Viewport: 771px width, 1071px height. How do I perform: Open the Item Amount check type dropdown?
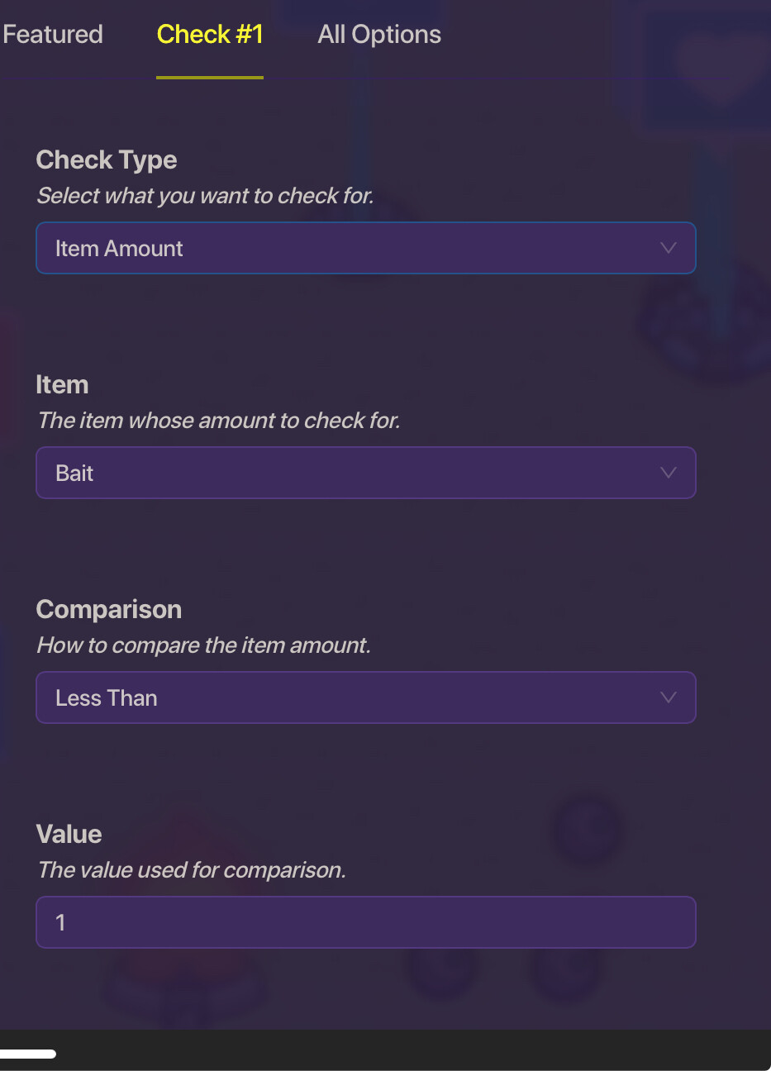(x=365, y=248)
